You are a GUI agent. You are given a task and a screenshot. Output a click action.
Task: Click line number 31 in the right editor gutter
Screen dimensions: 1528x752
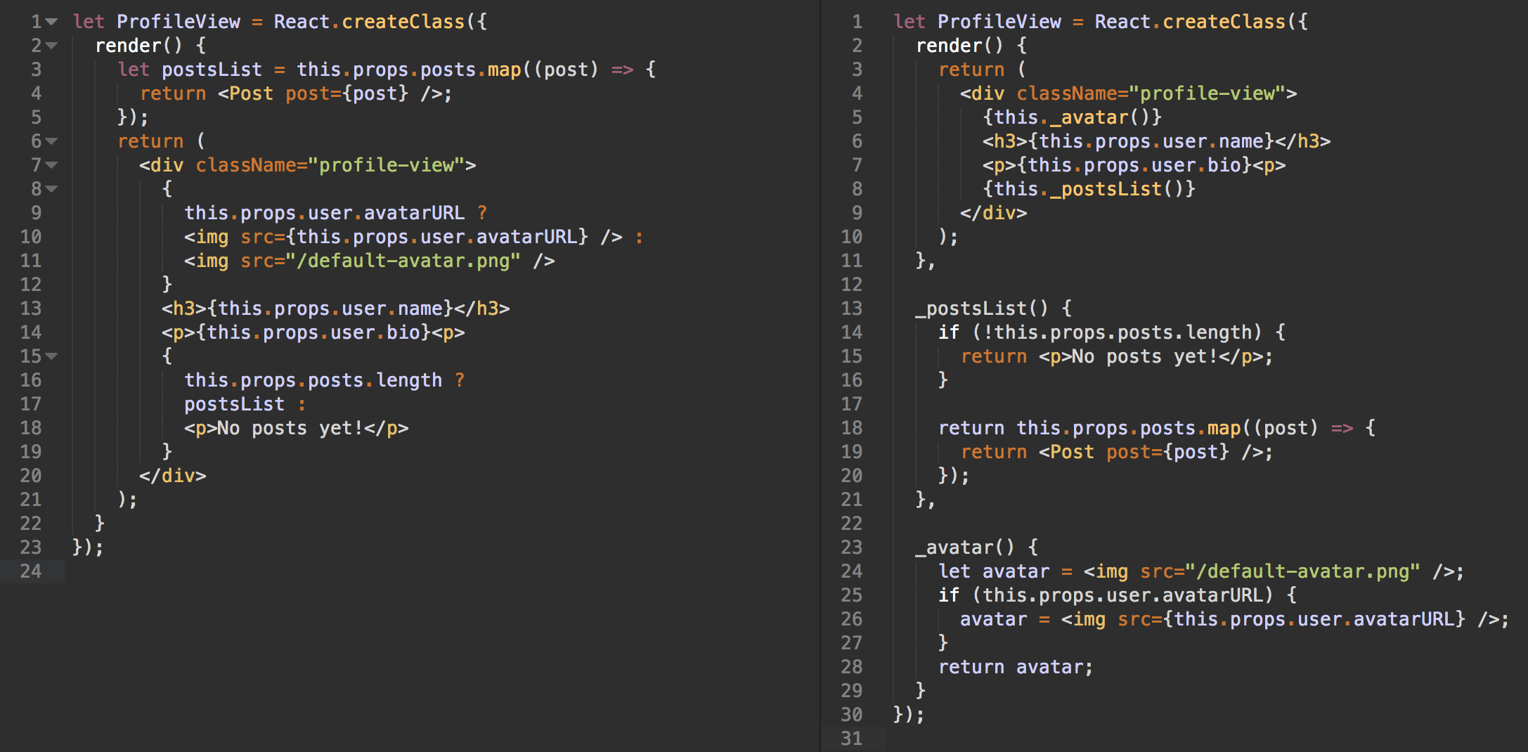pos(852,738)
